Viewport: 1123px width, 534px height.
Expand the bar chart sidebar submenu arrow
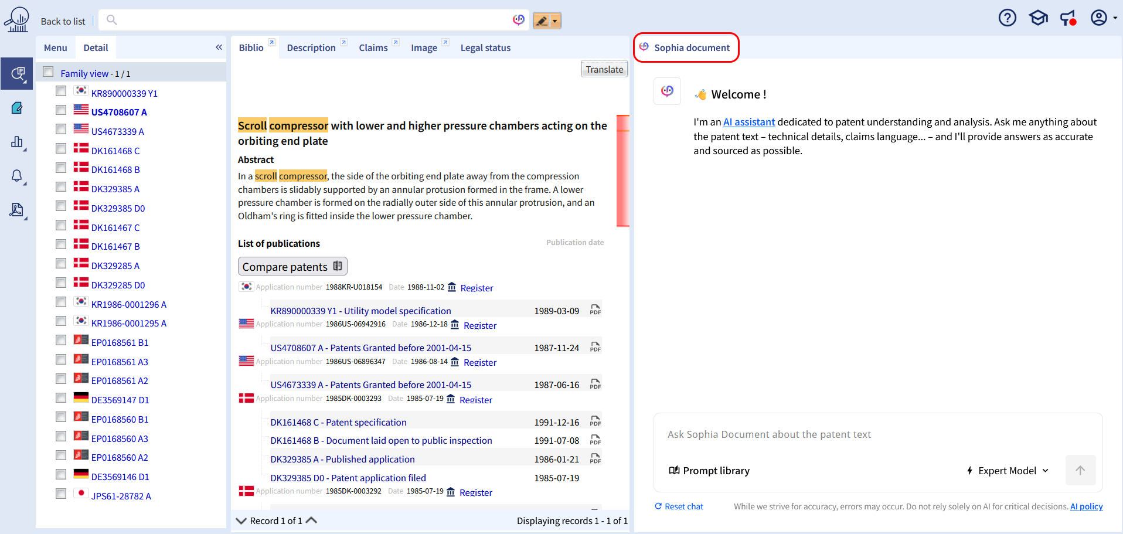coord(25,150)
